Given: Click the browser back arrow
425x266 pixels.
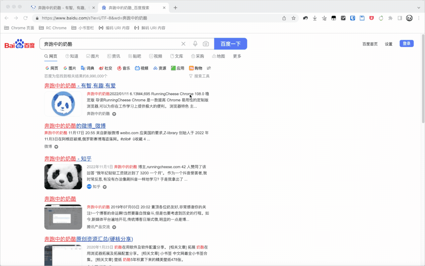Looking at the screenshot, I should click(x=7, y=18).
